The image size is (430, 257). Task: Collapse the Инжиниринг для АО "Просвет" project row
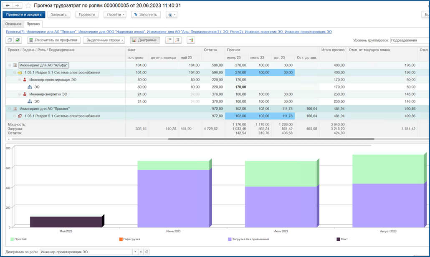pyautogui.click(x=10, y=109)
